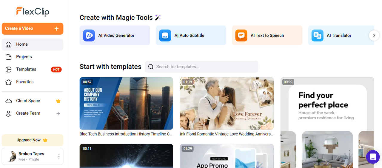Click the Cloud Space cloud icon
Image resolution: width=382 pixels, height=168 pixels.
click(9, 101)
